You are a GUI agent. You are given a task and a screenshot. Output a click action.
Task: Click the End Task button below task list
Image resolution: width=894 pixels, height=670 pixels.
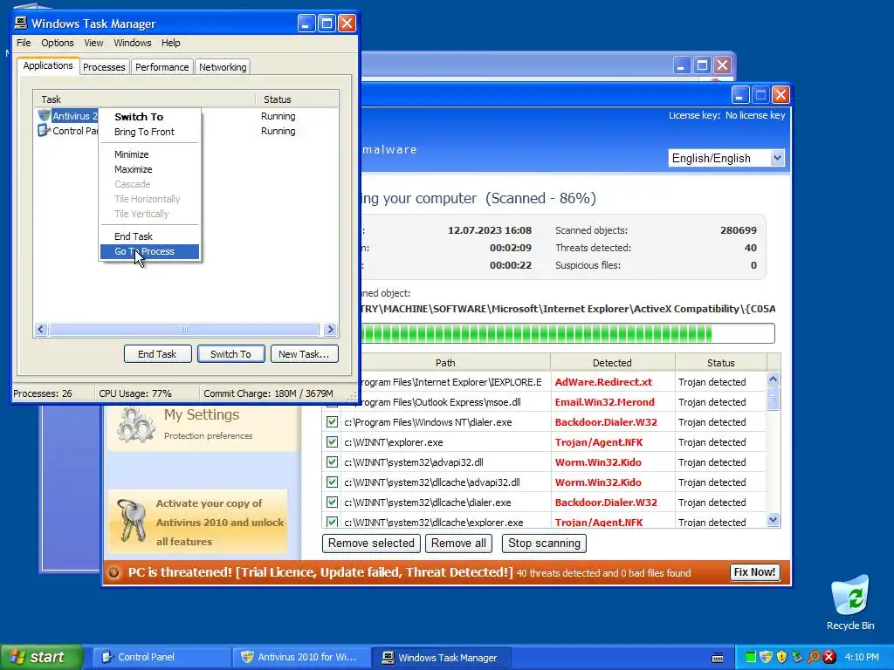[x=157, y=354]
